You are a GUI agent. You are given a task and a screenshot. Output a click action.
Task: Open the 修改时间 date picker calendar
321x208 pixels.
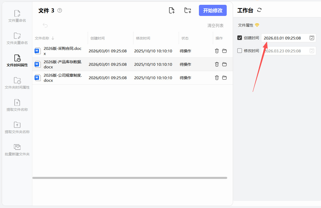click(x=312, y=51)
